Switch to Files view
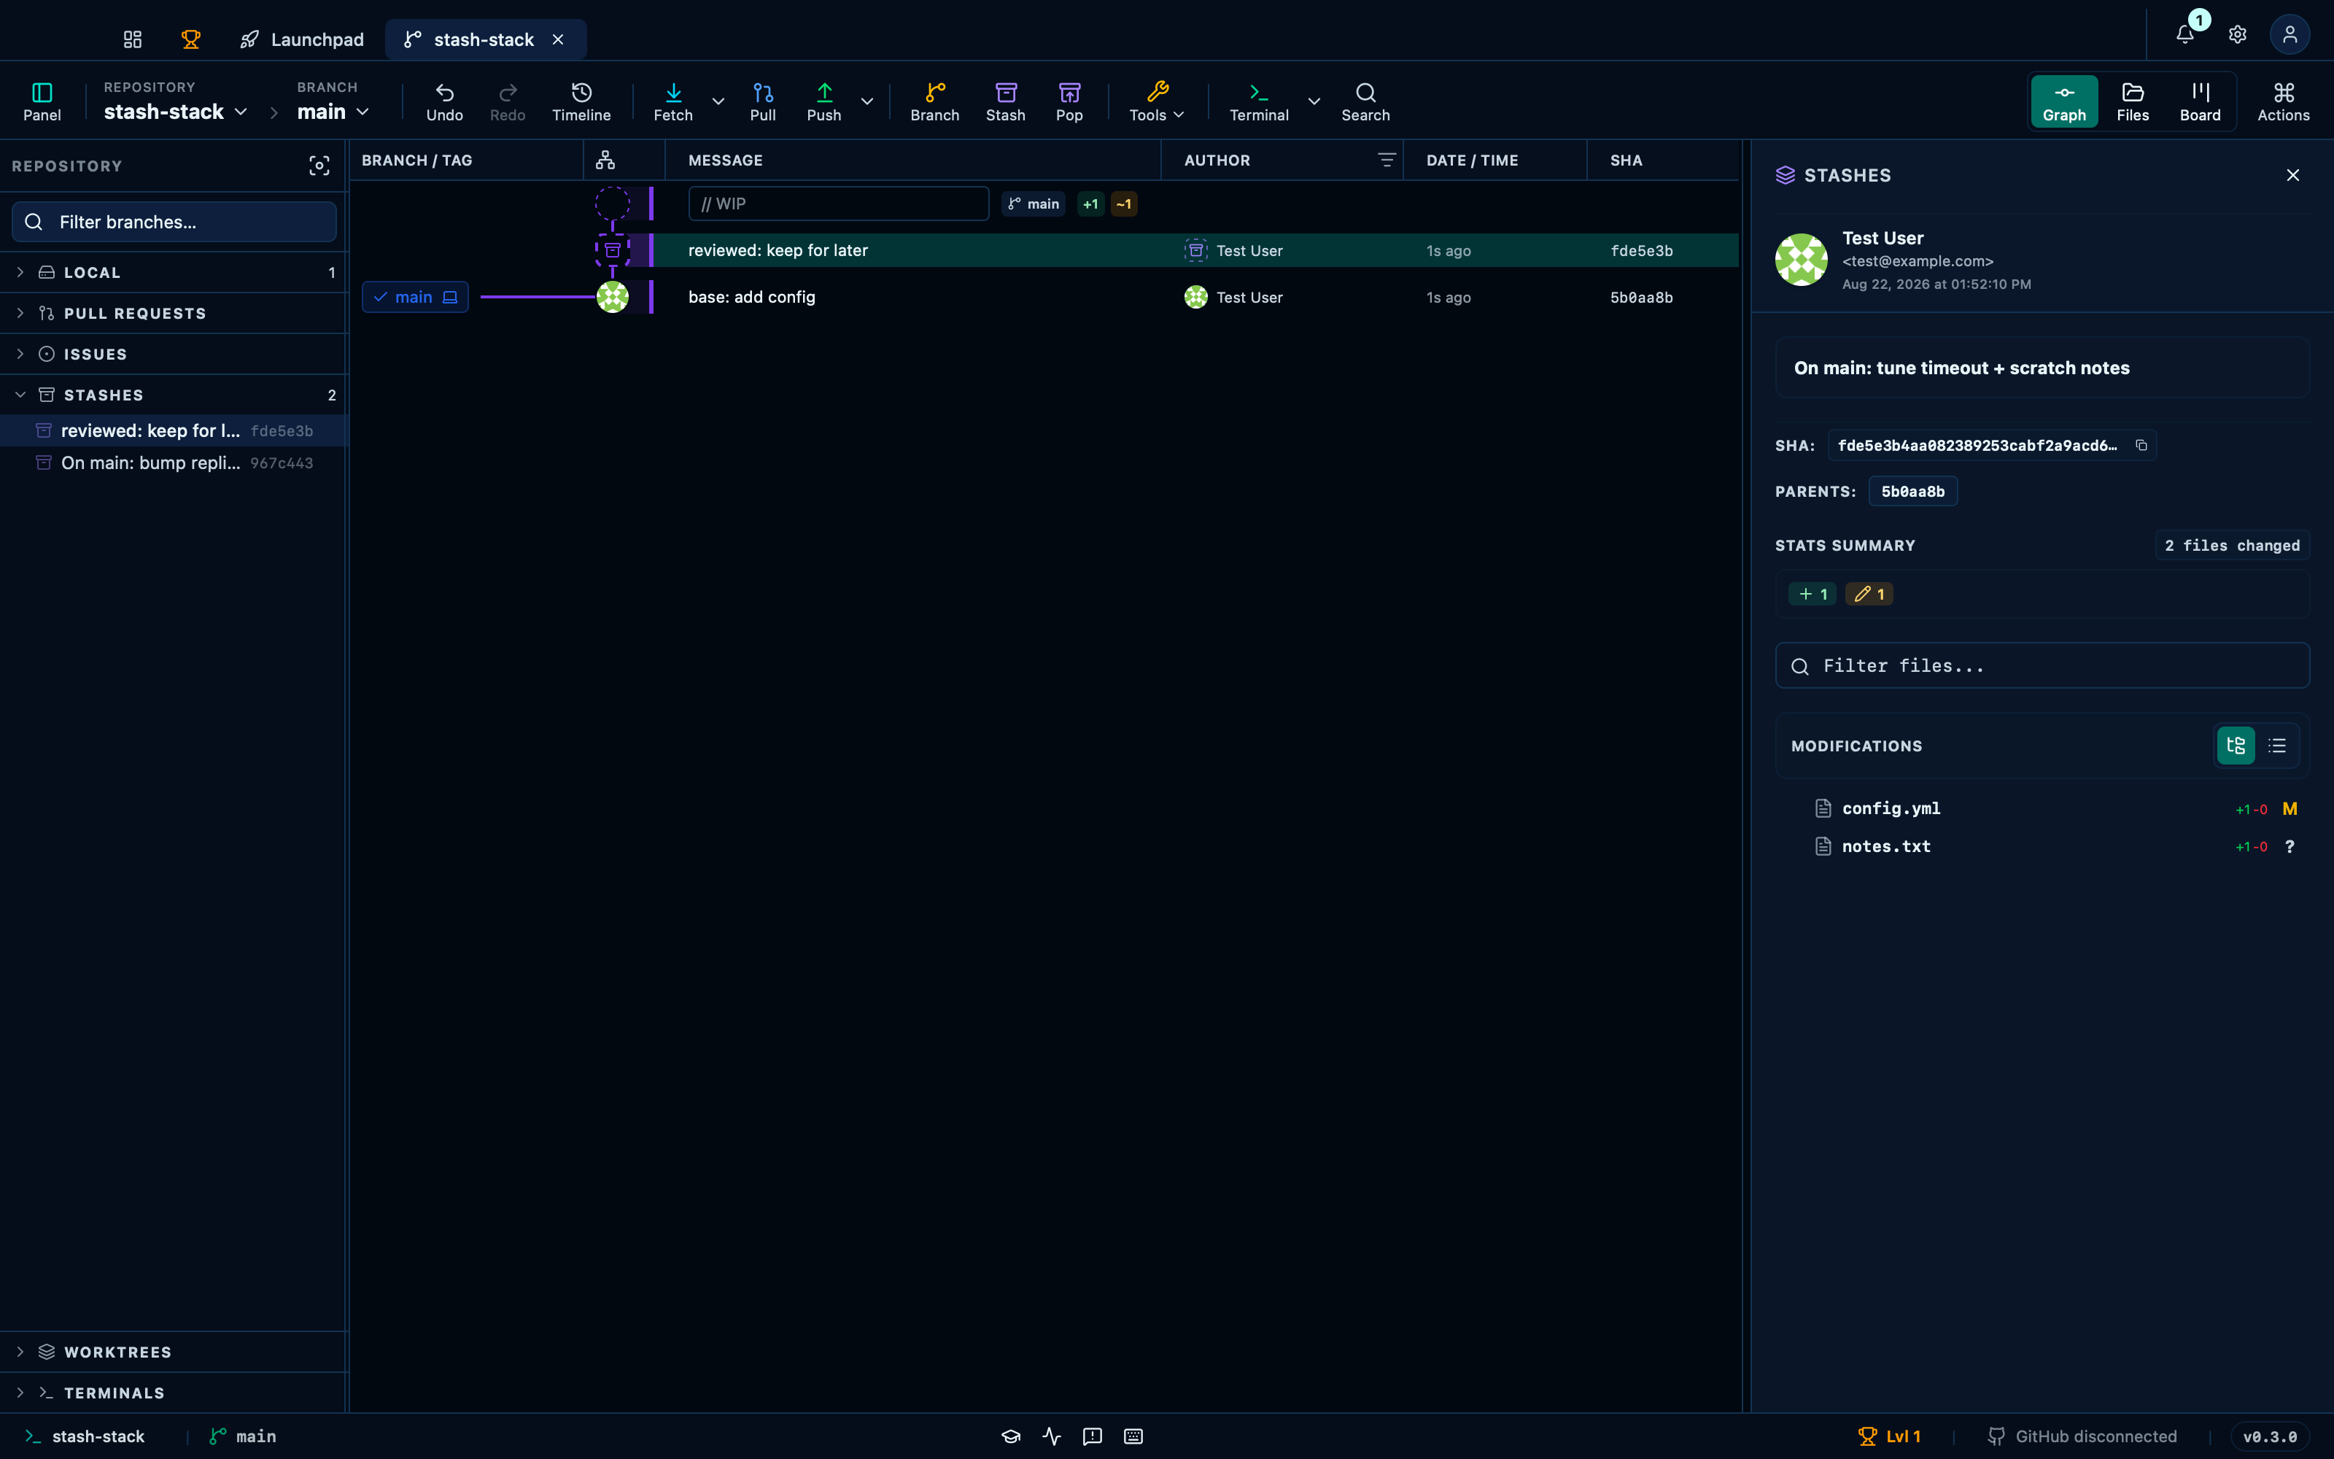The width and height of the screenshot is (2334, 1459). (2133, 101)
